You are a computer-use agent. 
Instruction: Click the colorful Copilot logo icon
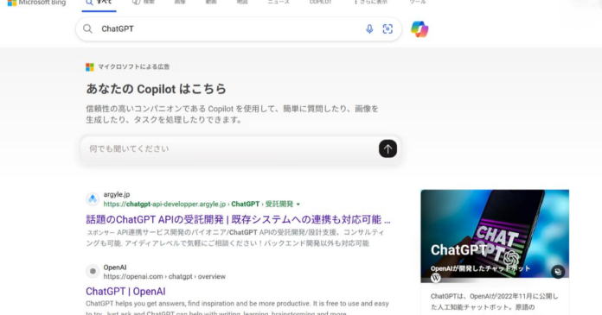tap(419, 29)
